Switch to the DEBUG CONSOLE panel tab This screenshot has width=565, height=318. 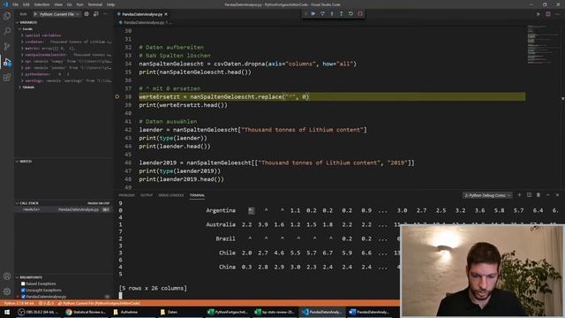pos(170,195)
